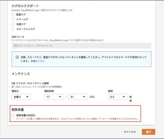Click the arrow icon beside 17
The width and height of the screenshot is (164, 139).
pyautogui.click(x=60, y=97)
